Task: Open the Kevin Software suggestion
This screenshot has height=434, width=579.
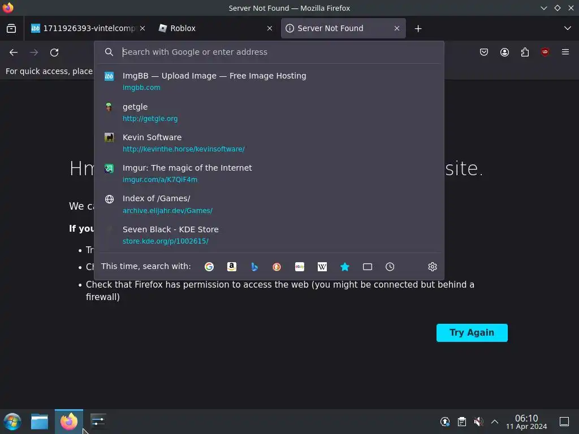Action: 269,143
